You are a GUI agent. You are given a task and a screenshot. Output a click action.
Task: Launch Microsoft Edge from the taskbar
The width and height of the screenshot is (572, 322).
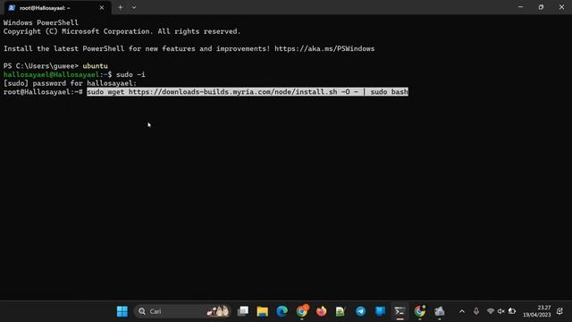282,311
